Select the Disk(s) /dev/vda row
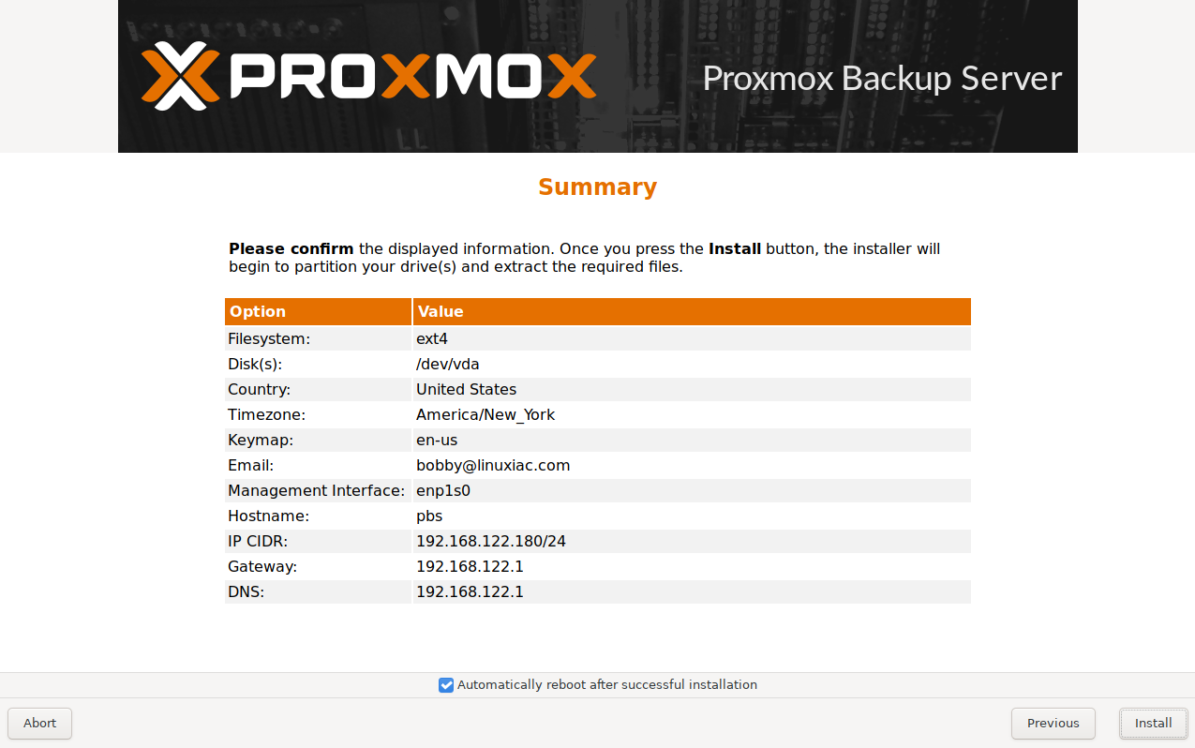Image resolution: width=1195 pixels, height=748 pixels. pos(598,364)
